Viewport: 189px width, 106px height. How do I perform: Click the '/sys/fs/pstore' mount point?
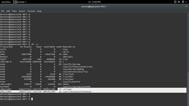pyautogui.click(x=71, y=82)
